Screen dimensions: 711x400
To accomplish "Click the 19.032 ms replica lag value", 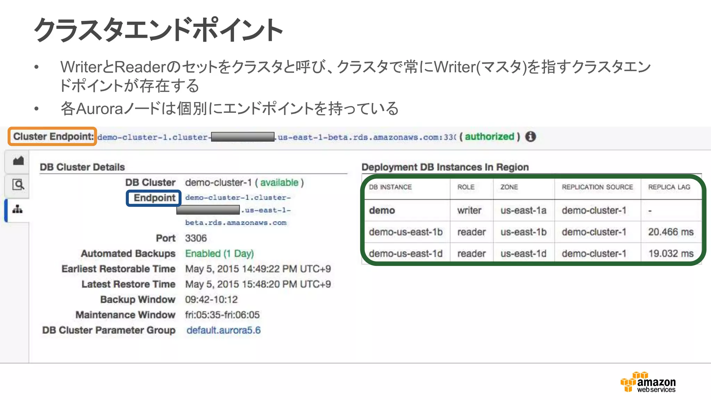I will pyautogui.click(x=671, y=253).
